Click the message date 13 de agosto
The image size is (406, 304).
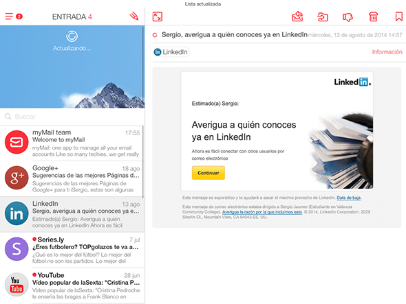[355, 35]
